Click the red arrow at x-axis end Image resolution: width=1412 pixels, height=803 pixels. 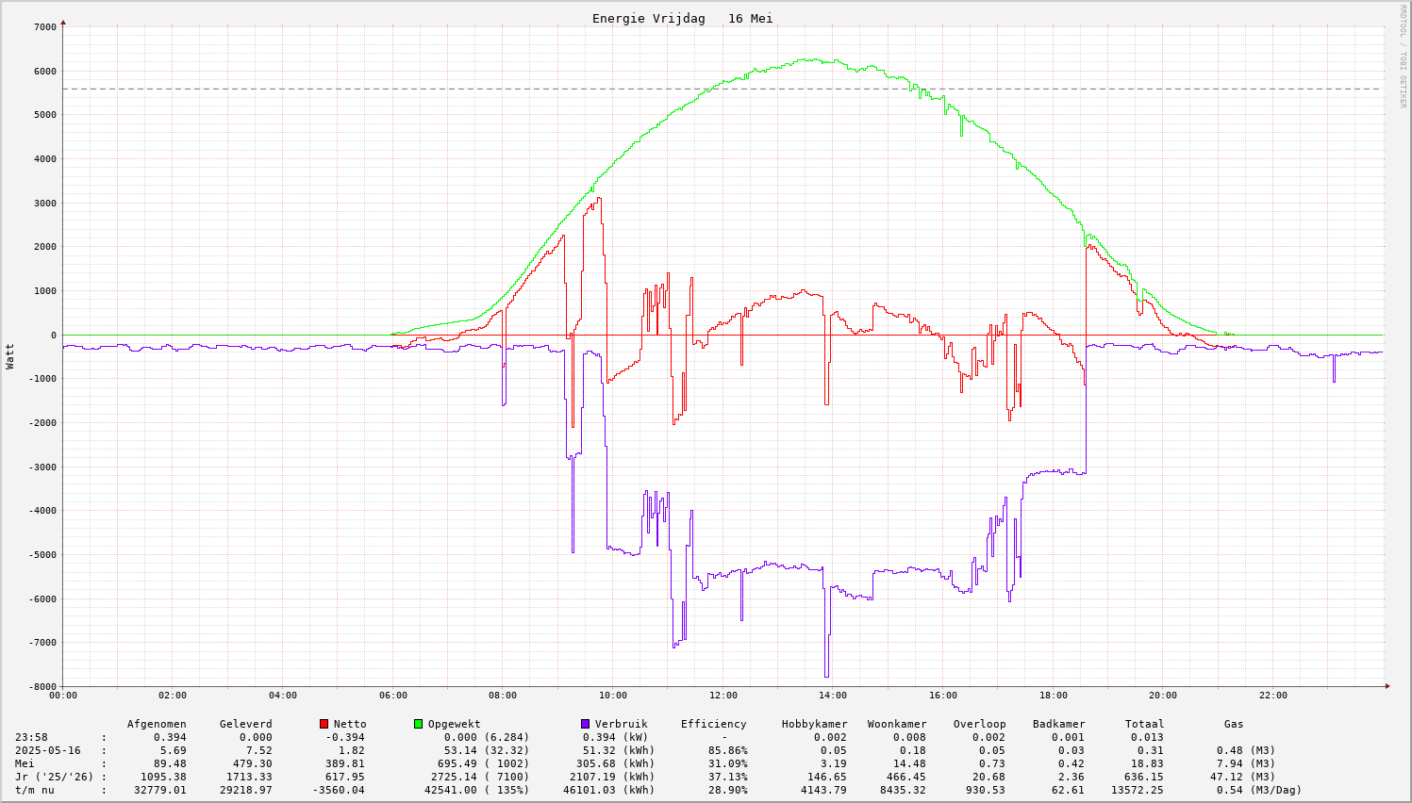[x=1387, y=686]
